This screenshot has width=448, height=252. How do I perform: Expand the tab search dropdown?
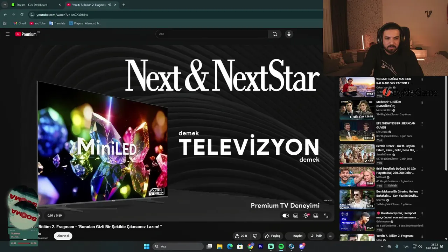point(4,5)
